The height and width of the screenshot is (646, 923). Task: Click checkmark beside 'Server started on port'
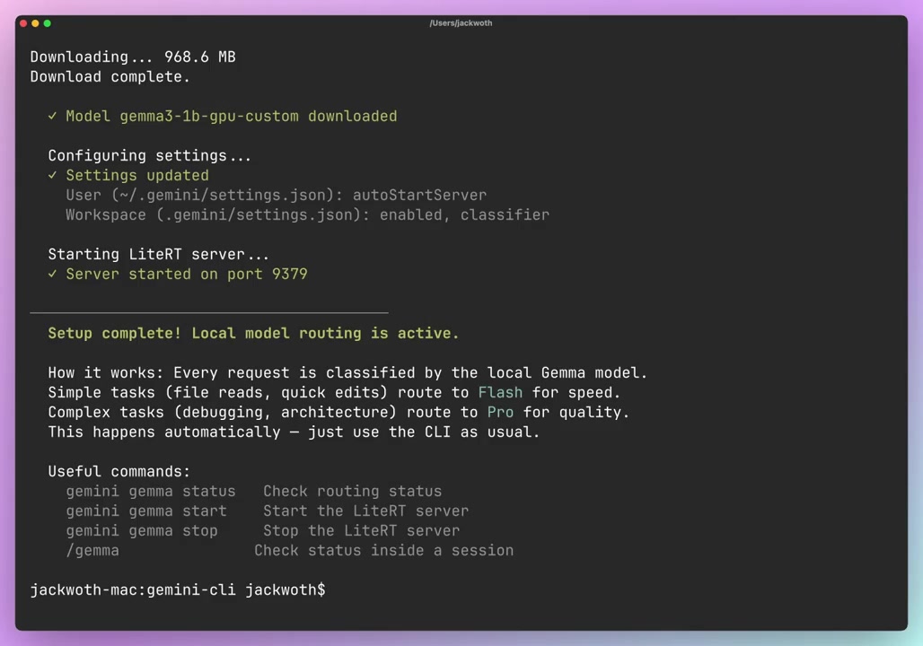[52, 275]
